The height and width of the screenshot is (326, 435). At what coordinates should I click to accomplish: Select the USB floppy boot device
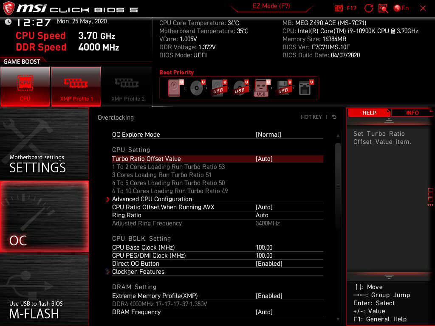coord(284,88)
